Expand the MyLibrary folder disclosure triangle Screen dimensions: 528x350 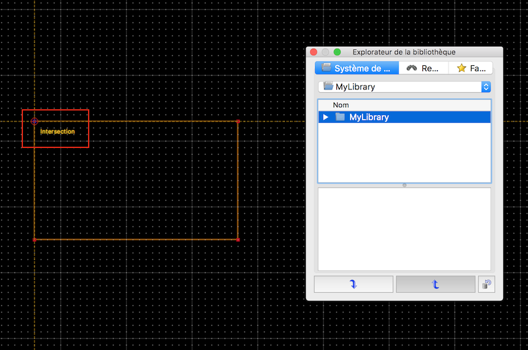pos(326,117)
